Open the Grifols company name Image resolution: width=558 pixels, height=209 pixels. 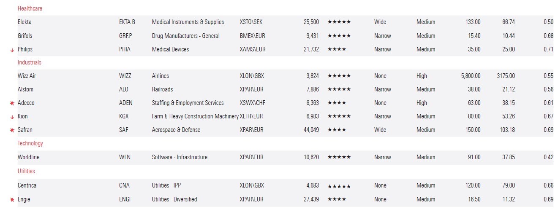coord(25,36)
